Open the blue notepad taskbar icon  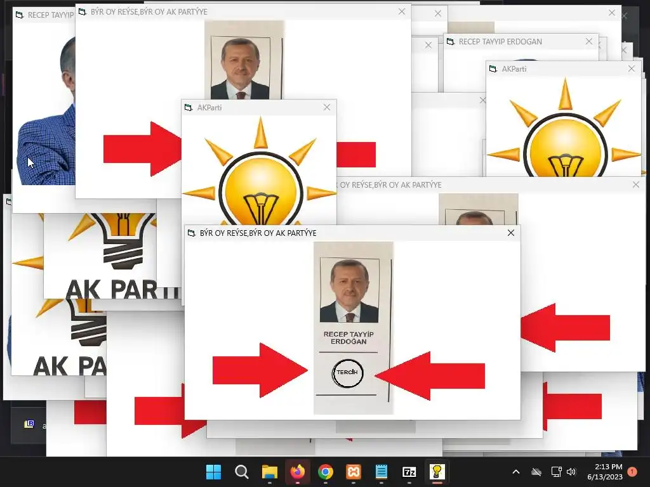tap(381, 472)
